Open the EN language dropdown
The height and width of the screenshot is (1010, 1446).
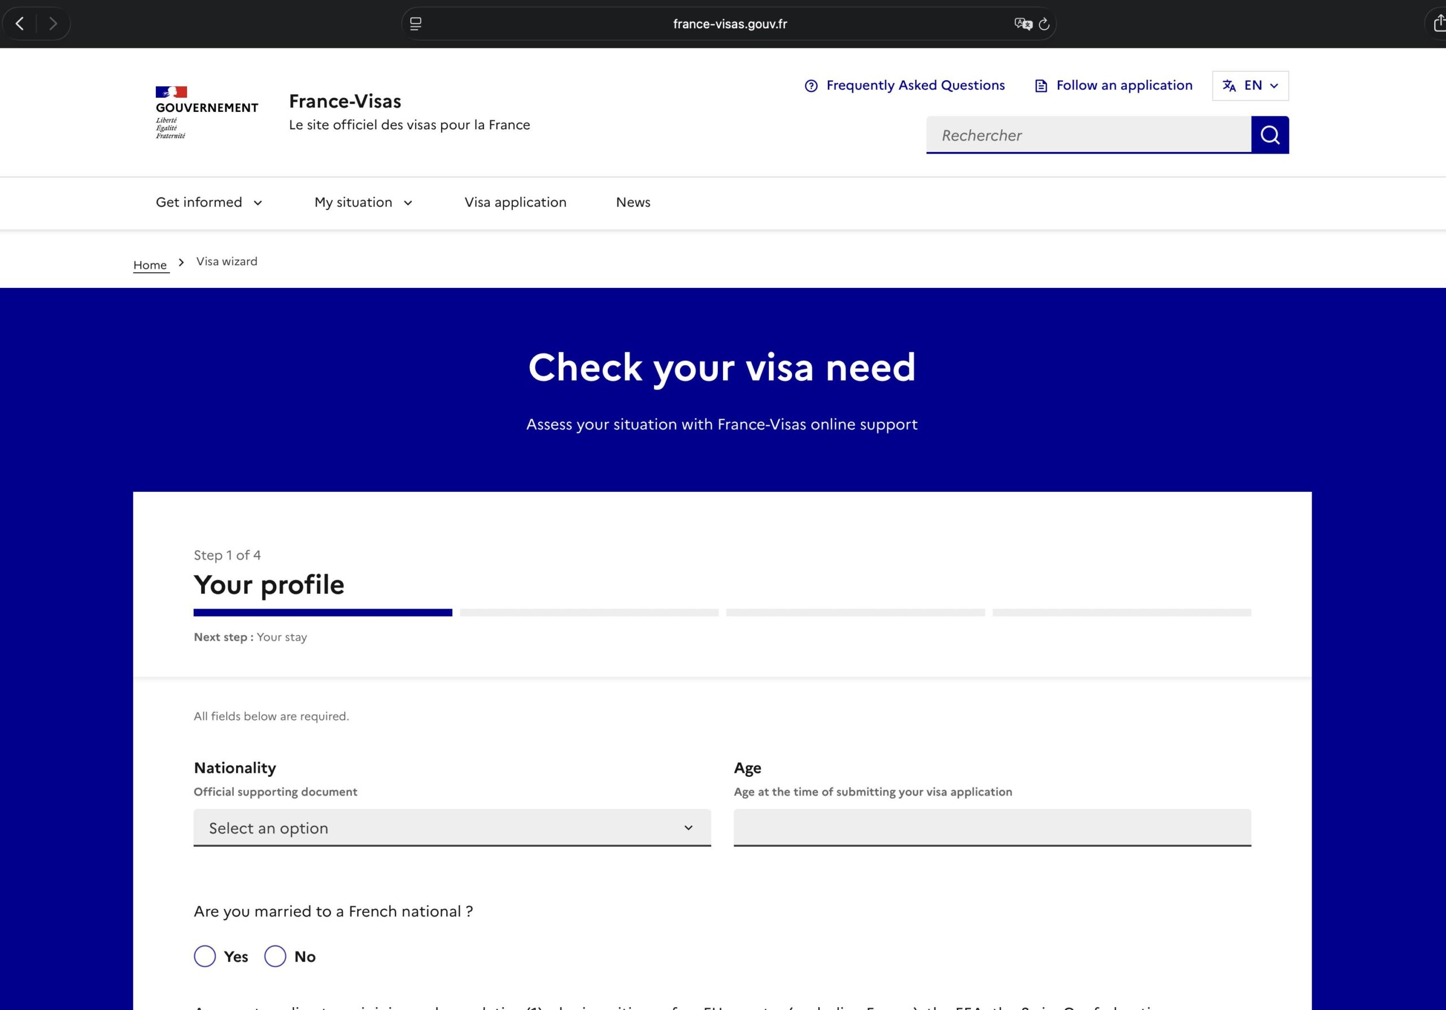coord(1250,86)
